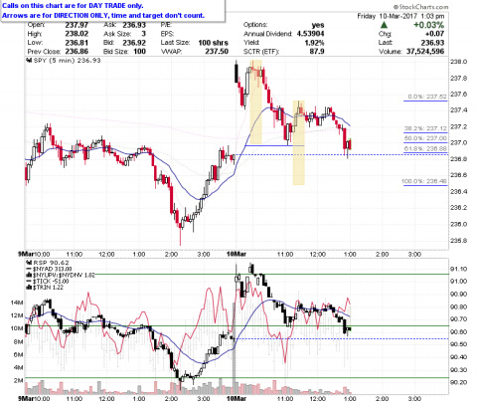Click the date stamp 'Friday 10-Mar-2017 1:03 pm'
This screenshot has width=477, height=404.
click(400, 16)
